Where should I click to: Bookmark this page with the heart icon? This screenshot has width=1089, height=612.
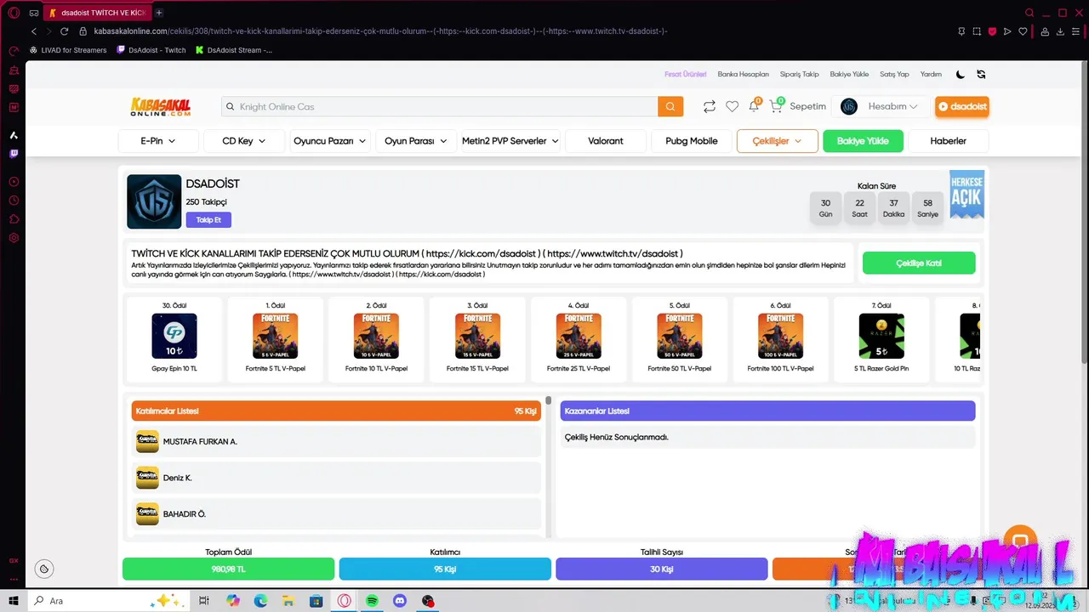(1023, 31)
